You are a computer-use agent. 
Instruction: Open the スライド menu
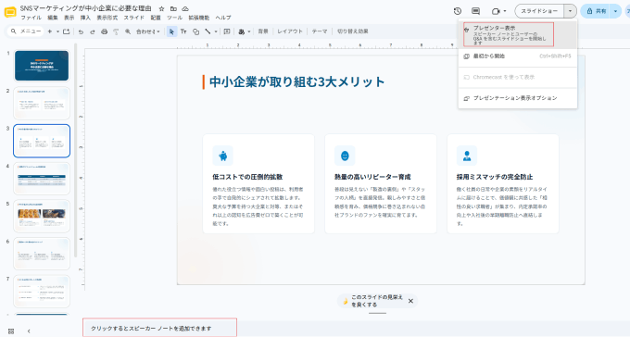134,18
